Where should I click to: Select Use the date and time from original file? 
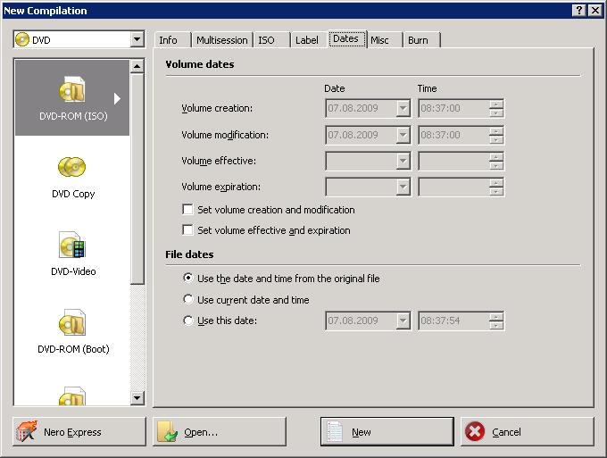click(x=187, y=278)
